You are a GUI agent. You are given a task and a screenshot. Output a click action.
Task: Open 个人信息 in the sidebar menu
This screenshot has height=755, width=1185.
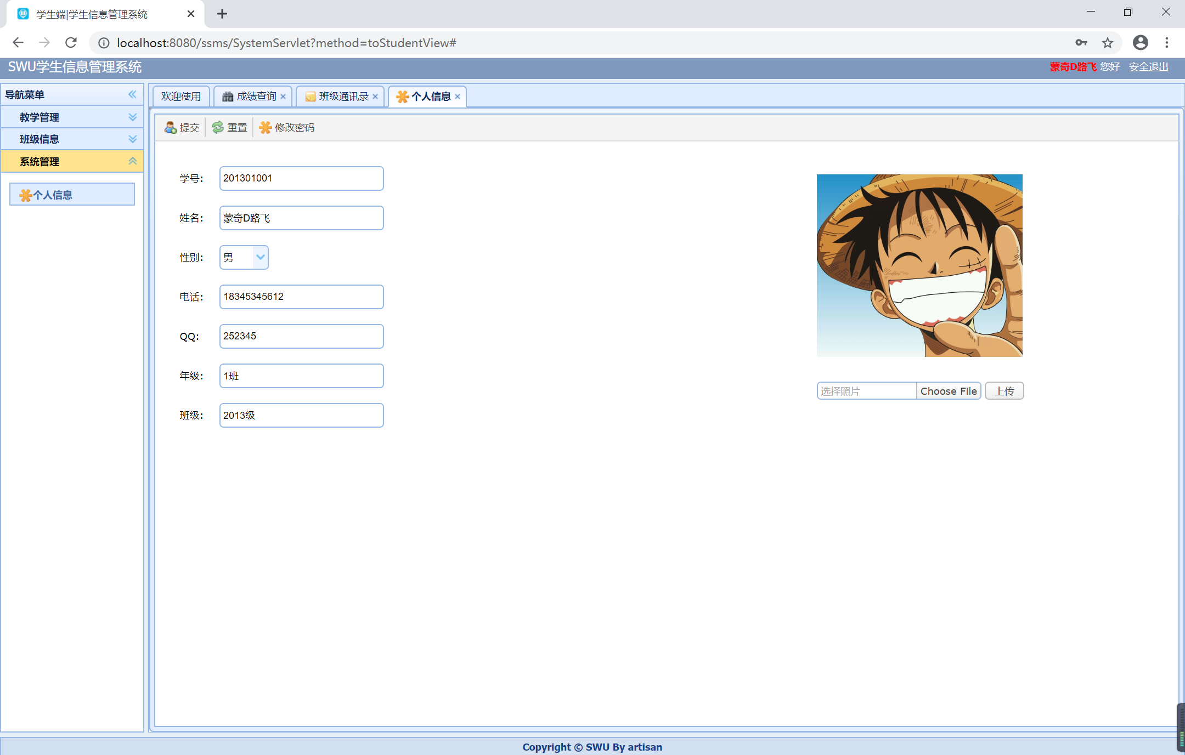pos(72,195)
